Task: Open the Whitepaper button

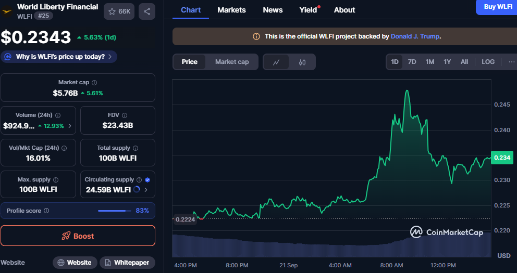Action: click(x=127, y=263)
